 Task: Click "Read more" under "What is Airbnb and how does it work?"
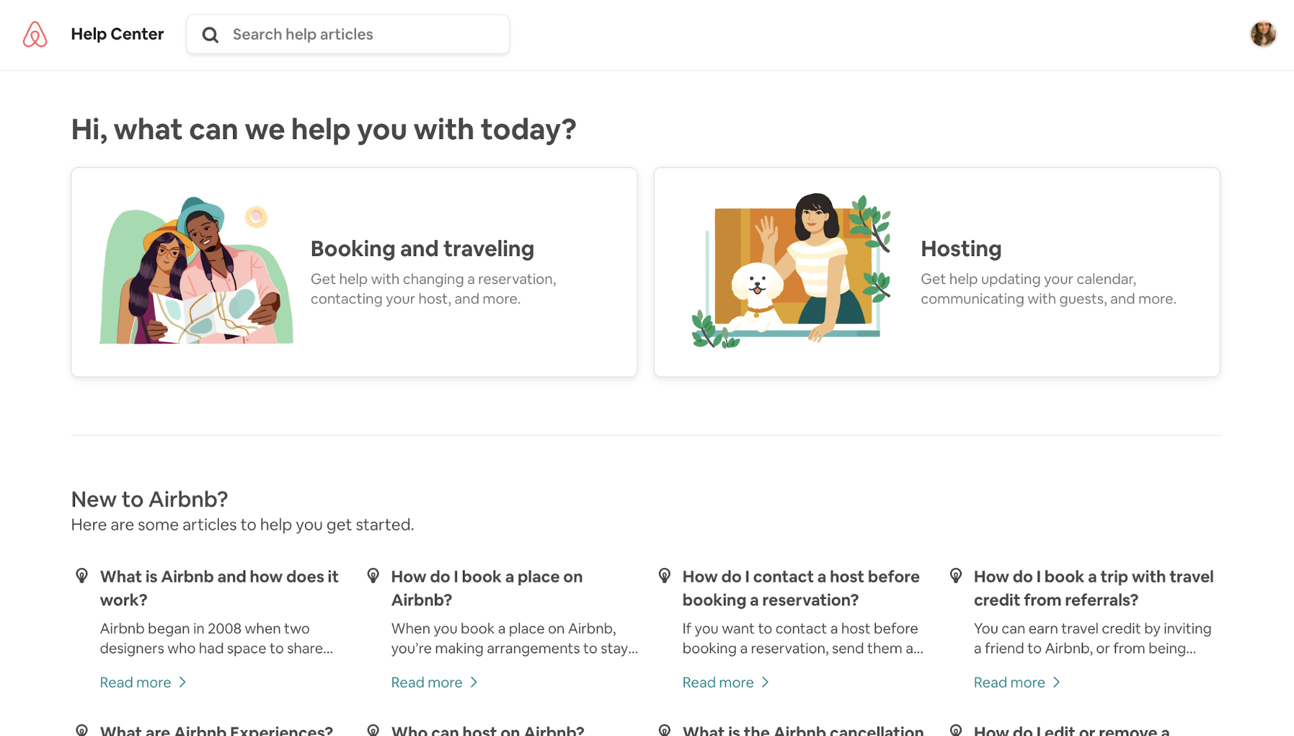135,682
